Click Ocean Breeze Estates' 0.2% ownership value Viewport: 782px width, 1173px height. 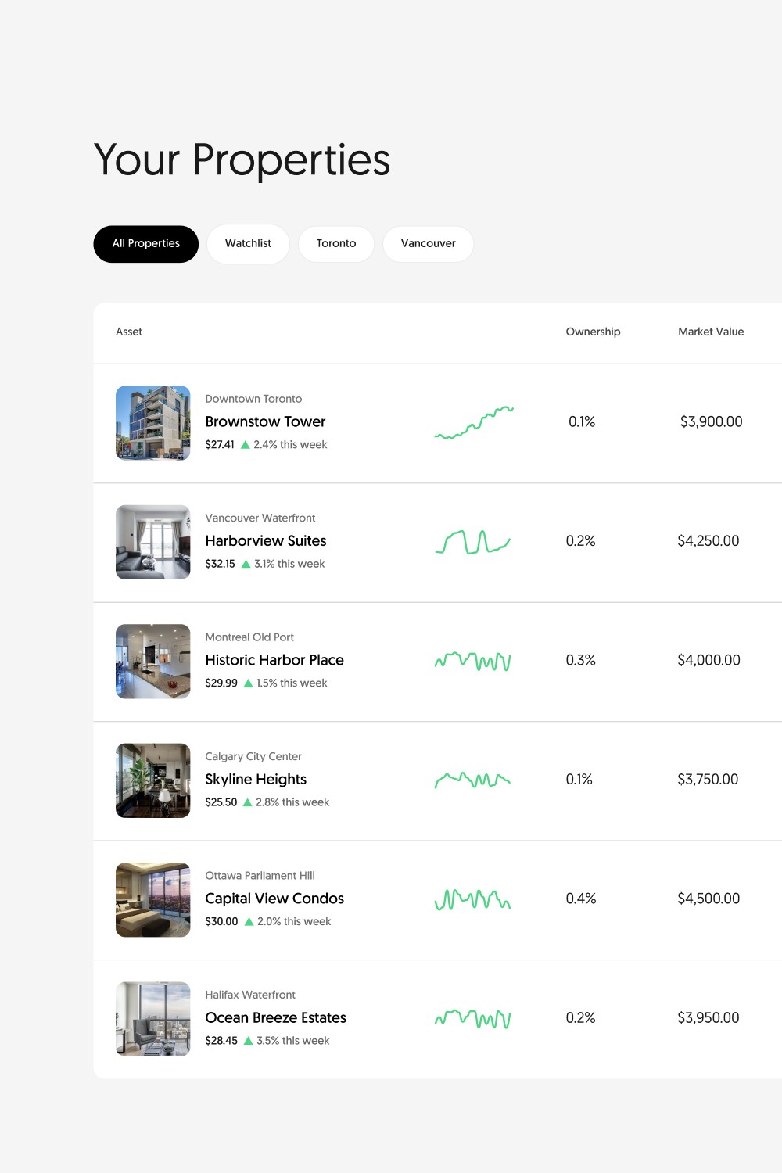(581, 1018)
